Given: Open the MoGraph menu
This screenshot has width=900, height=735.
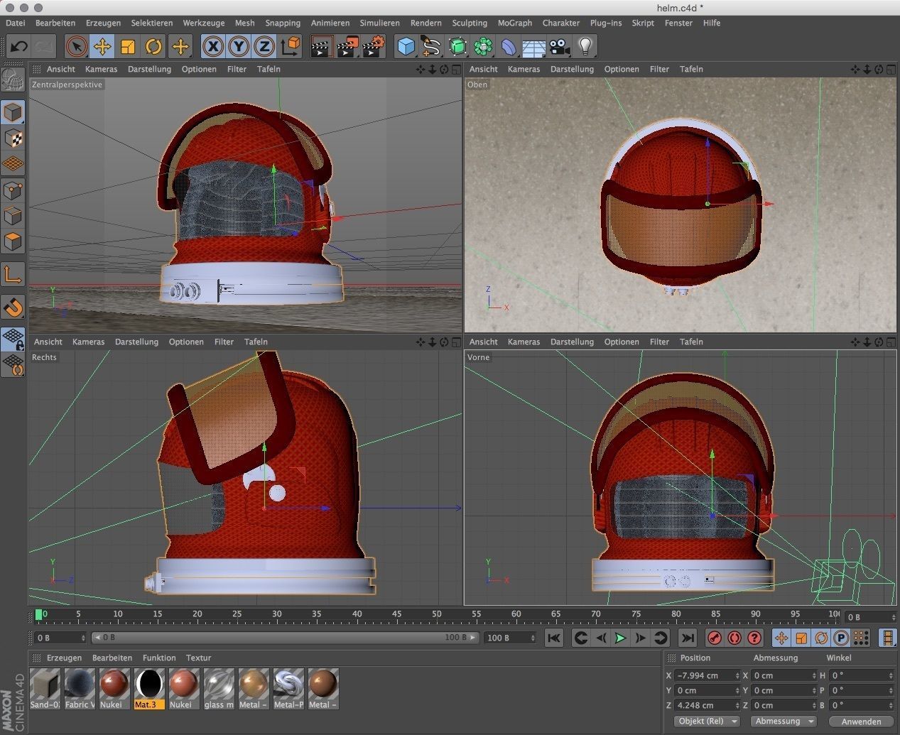Looking at the screenshot, I should [514, 23].
